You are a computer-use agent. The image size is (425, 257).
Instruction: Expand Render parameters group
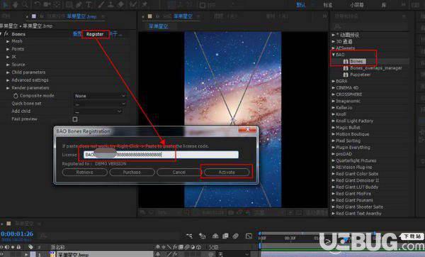(8, 88)
